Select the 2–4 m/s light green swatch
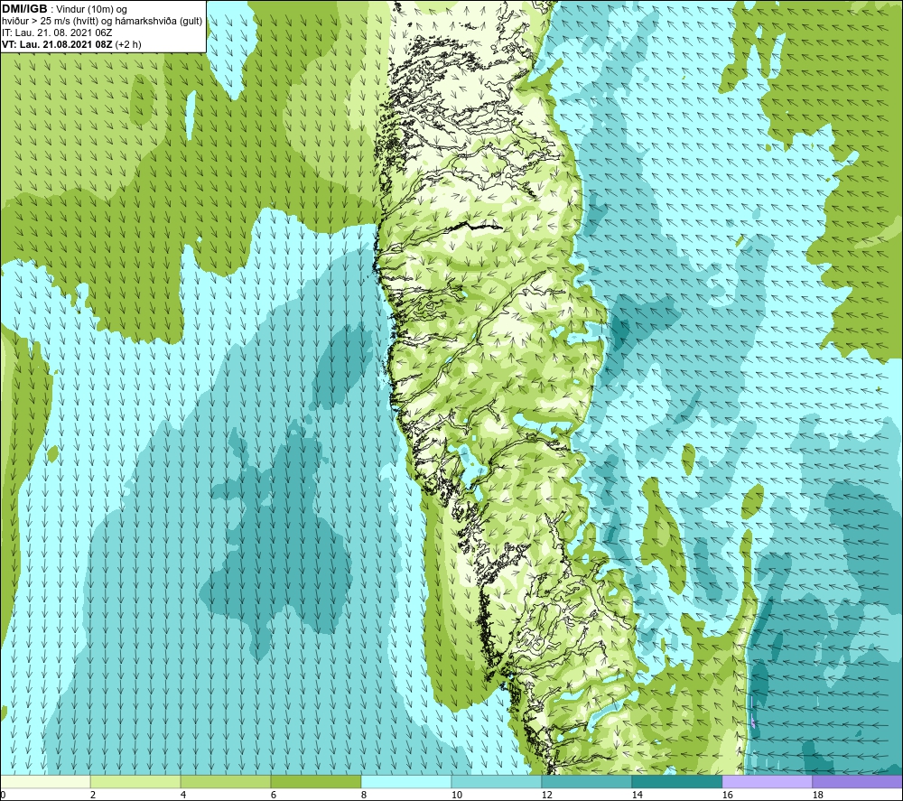Viewport: 903px width, 801px height. 135,781
